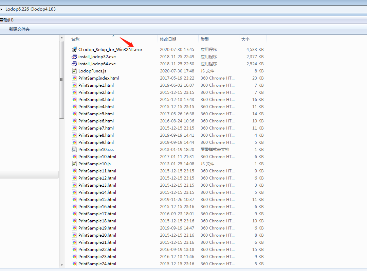Select the file name PrintSample24.html
The height and width of the screenshot is (271, 367).
point(97,264)
